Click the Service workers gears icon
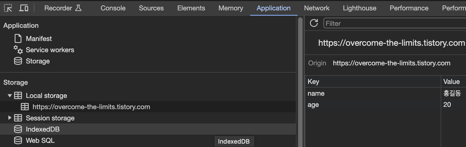This screenshot has height=147, width=466. click(18, 50)
